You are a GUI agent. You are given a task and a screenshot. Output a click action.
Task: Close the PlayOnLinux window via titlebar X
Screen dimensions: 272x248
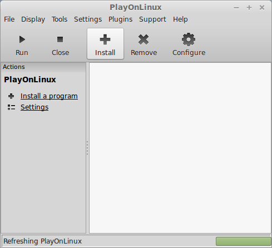262,8
